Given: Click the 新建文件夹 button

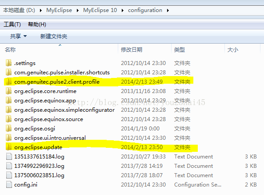Looking at the screenshot, I should [x=53, y=36].
